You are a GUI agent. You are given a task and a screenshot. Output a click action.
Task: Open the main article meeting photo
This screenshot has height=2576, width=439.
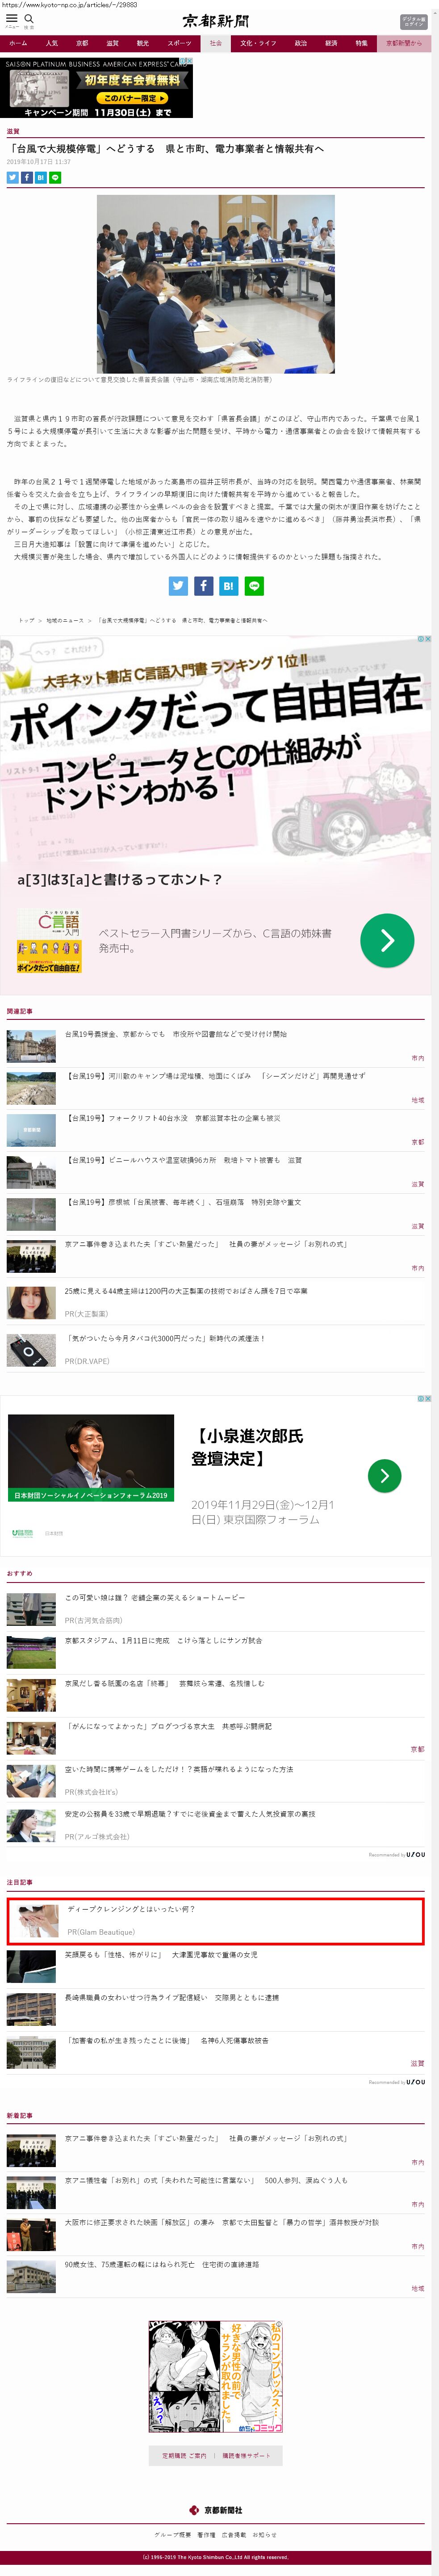click(215, 284)
